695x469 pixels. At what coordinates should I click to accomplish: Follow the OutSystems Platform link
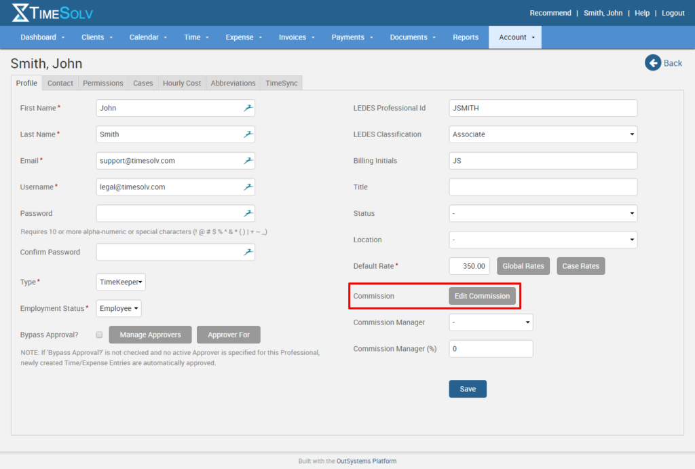(367, 461)
